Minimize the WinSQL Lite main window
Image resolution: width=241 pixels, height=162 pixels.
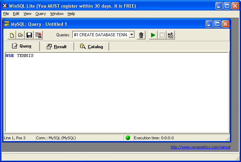pos(219,6)
